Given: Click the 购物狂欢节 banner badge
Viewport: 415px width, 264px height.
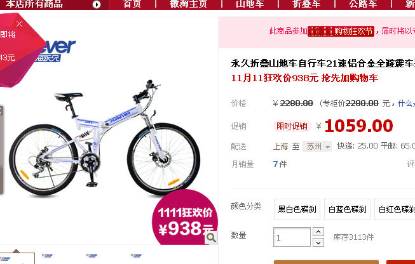Looking at the screenshot, I should 341,32.
